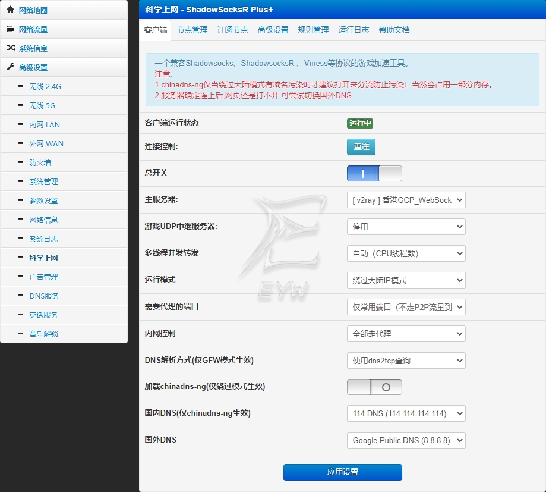The image size is (546, 492).
Task: Open the 订阅节点 tab
Action: (232, 30)
